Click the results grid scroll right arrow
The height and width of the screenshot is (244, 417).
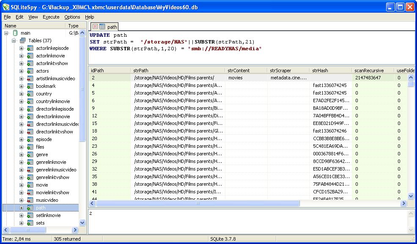404,203
